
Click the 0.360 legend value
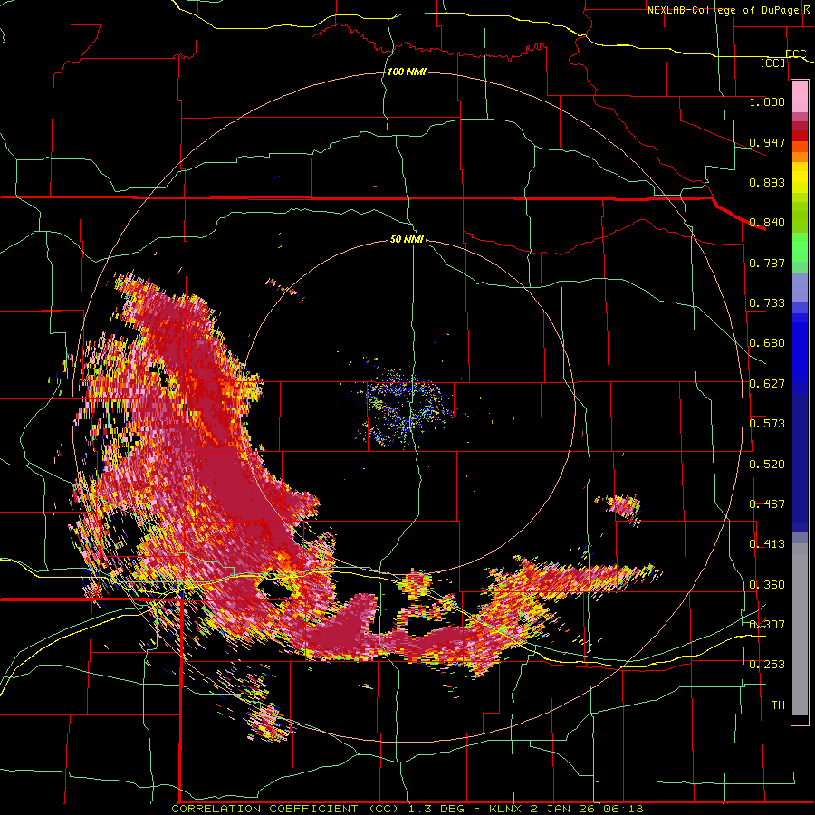point(767,585)
